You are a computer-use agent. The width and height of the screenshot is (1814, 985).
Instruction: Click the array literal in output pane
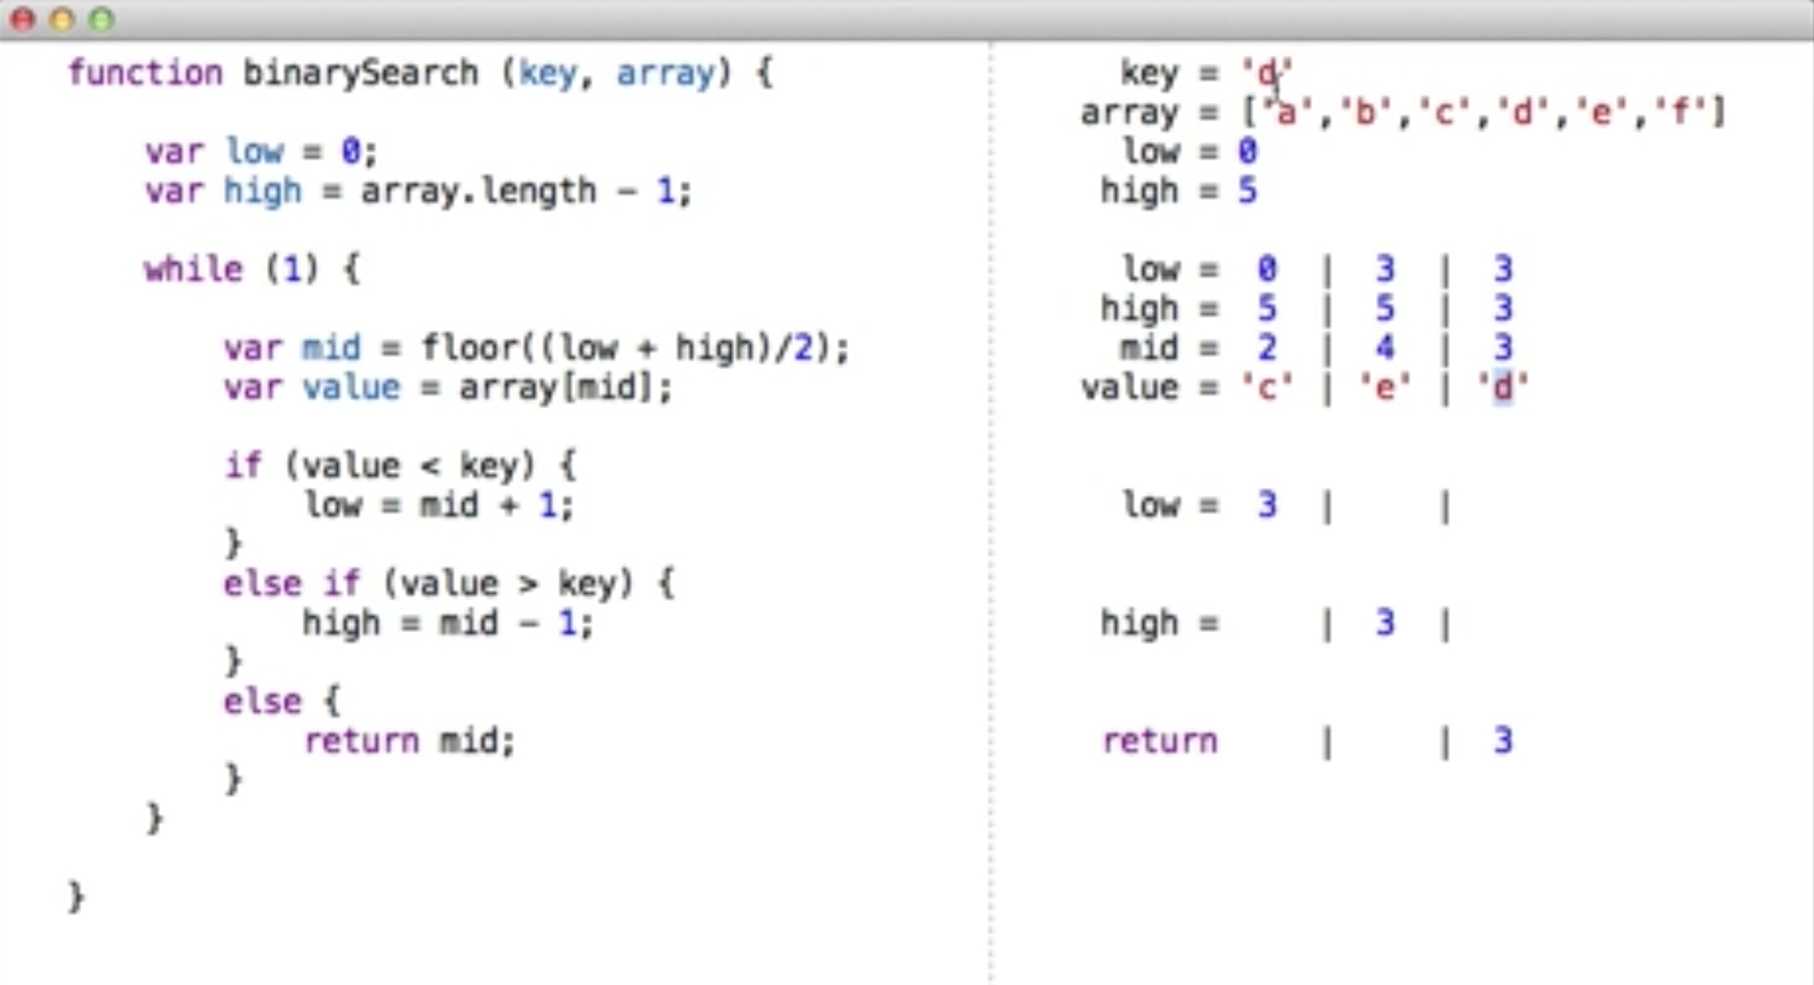(1482, 113)
